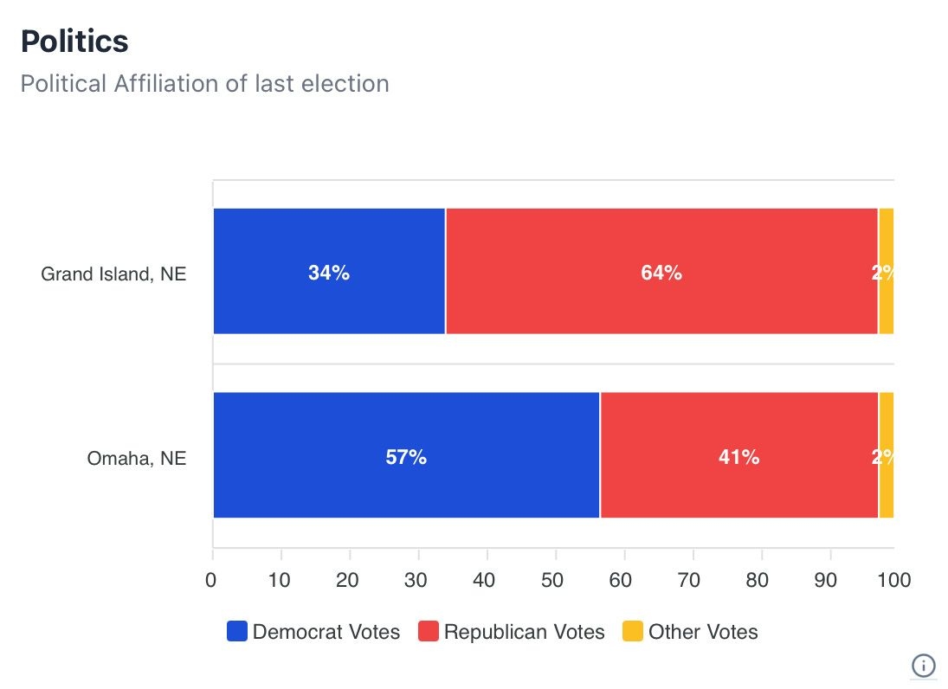The height and width of the screenshot is (689, 948).
Task: Click the yellow Other Votes legend swatch
Action: tap(633, 632)
